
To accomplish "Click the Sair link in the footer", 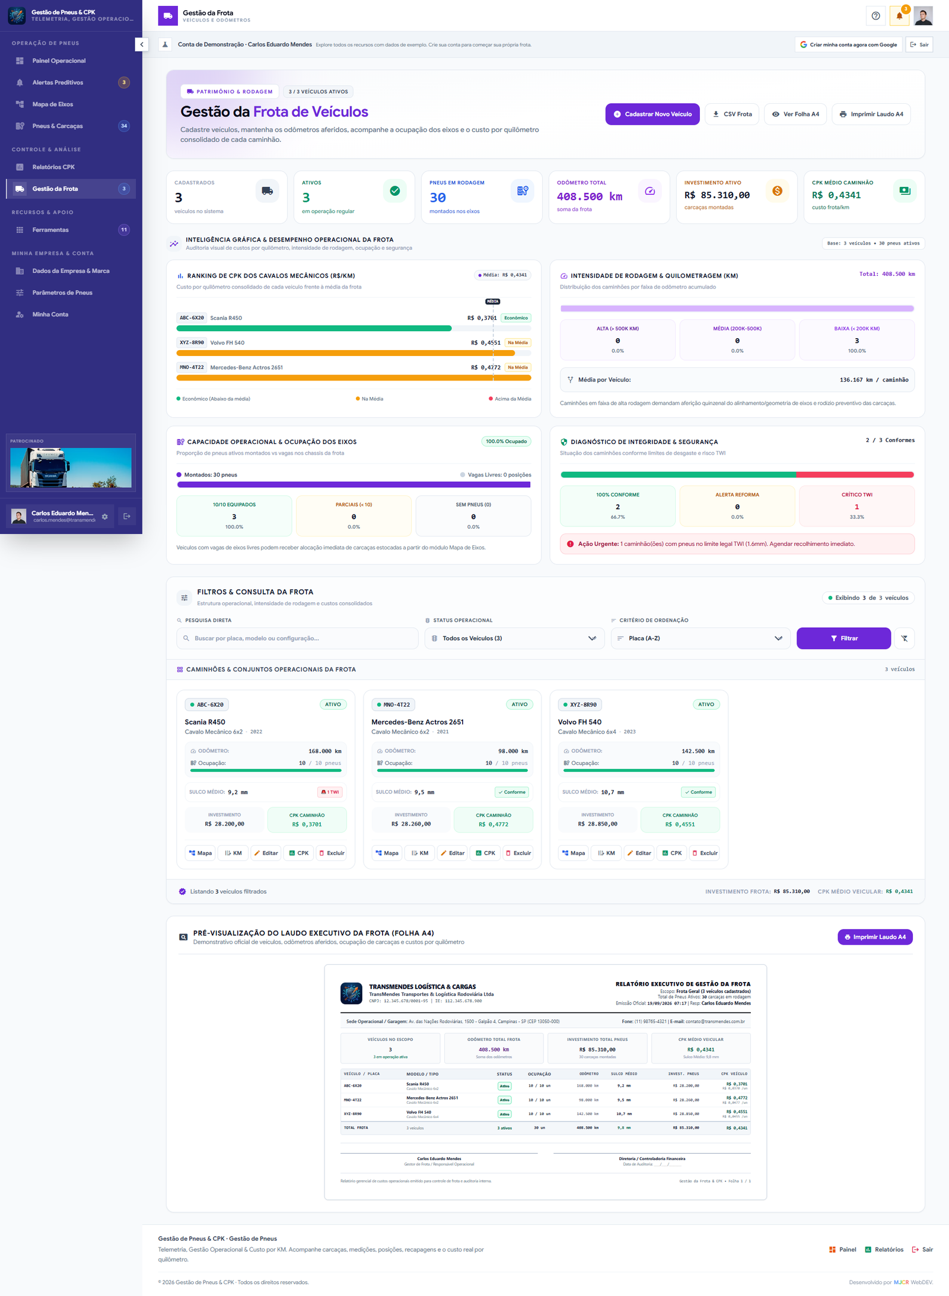I will [x=922, y=1250].
